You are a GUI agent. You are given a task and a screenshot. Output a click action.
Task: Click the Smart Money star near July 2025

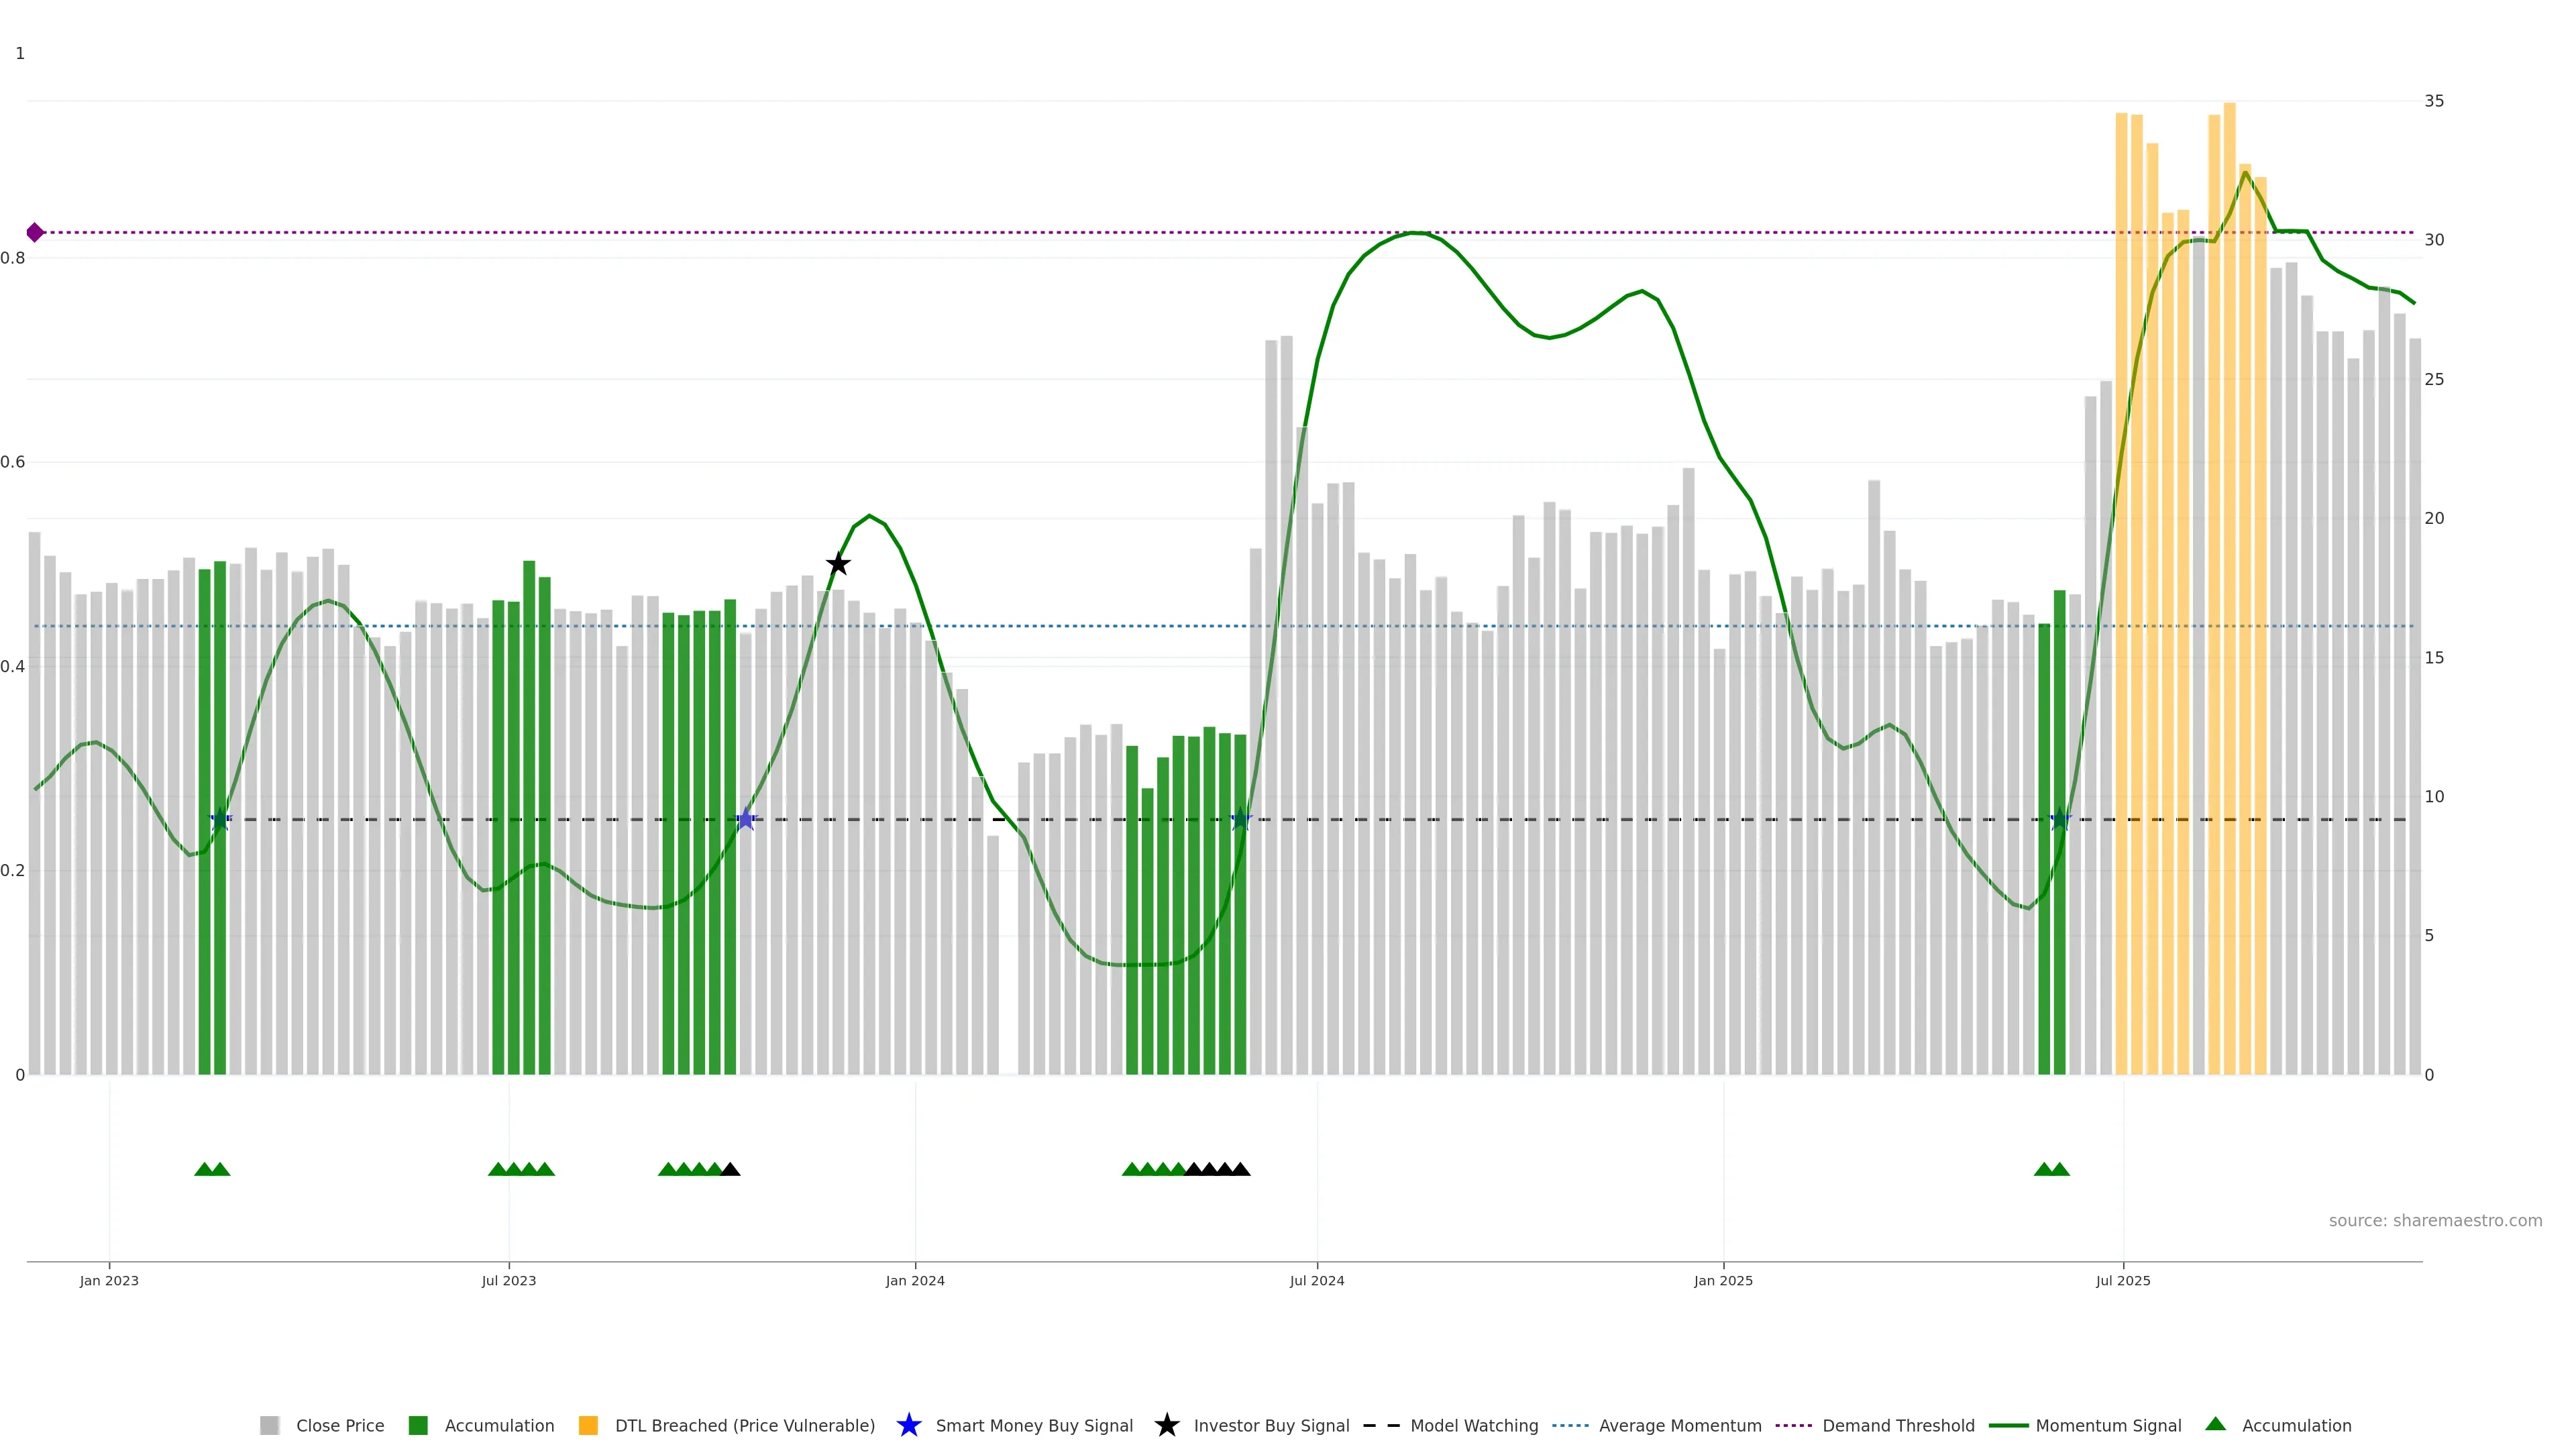(2059, 819)
